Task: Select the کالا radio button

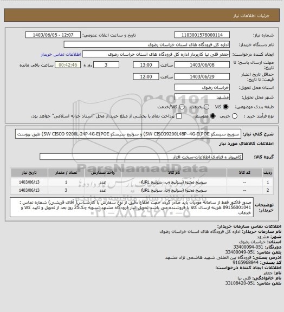Action: [x=225, y=107]
